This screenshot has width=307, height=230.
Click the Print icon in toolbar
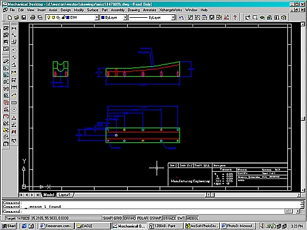[x=33, y=18]
